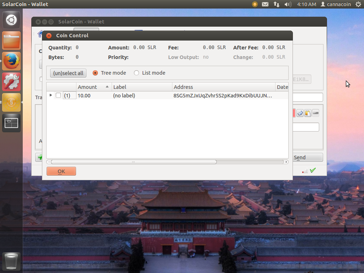This screenshot has width=364, height=273.
Task: Open the network up-down arrows indicator
Action: (277, 4)
